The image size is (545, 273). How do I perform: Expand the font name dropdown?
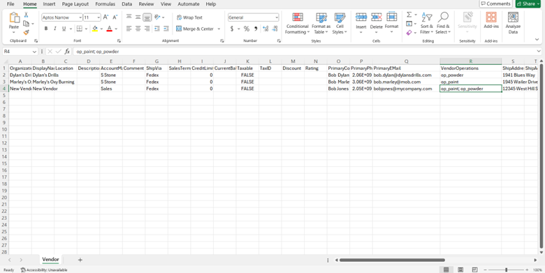[80, 17]
